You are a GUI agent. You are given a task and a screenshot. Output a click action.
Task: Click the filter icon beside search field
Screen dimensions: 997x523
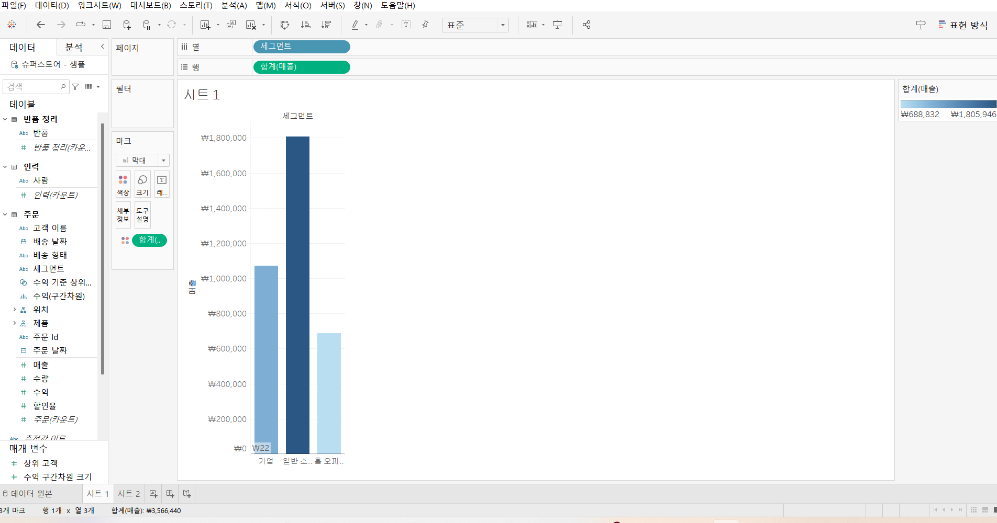(75, 87)
